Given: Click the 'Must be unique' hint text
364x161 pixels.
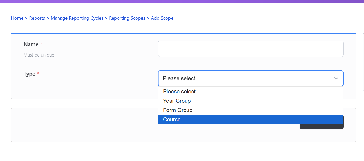Looking at the screenshot, I should [39, 55].
